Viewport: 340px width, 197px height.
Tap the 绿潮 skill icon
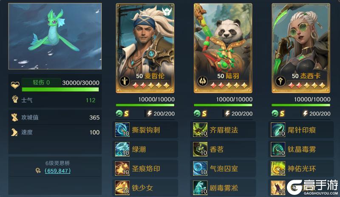click(122, 149)
